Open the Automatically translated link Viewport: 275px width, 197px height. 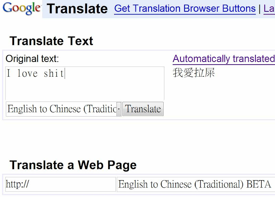(x=223, y=59)
